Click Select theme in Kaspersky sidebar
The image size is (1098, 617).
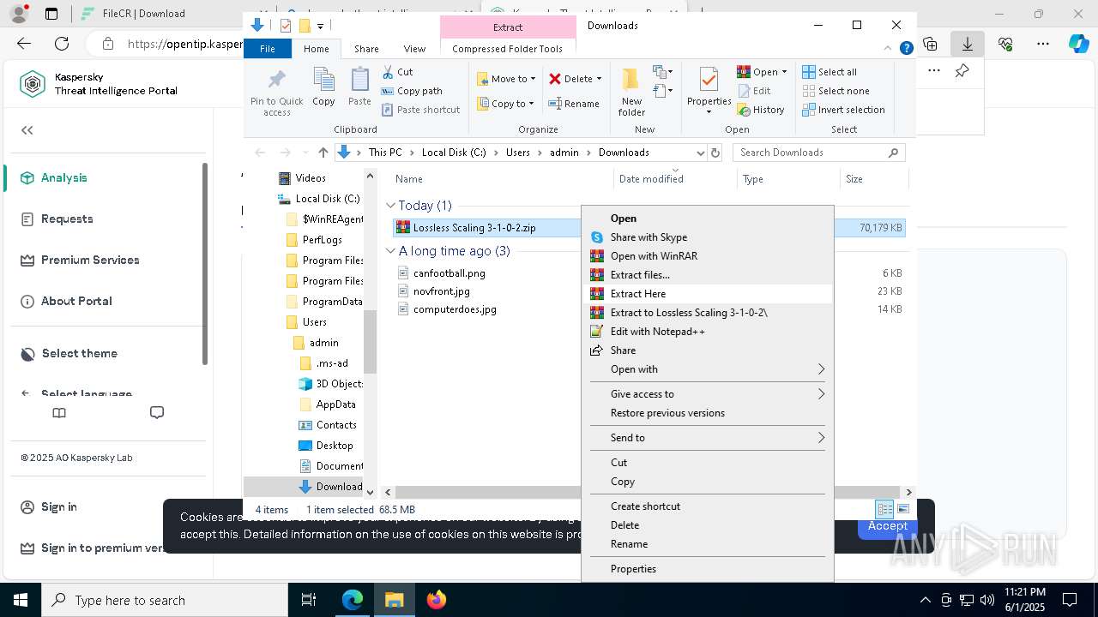[79, 354]
